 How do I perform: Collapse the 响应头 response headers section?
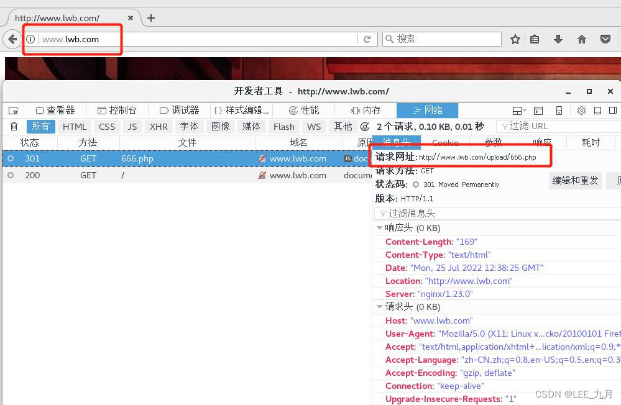(x=379, y=227)
